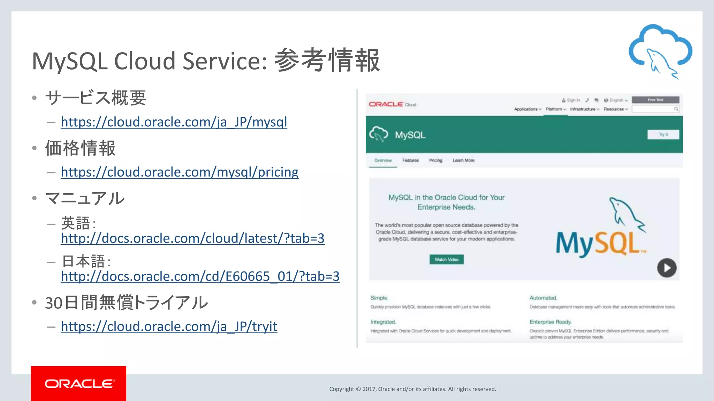Play the video with the play button
This screenshot has width=714, height=401.
coord(667,268)
